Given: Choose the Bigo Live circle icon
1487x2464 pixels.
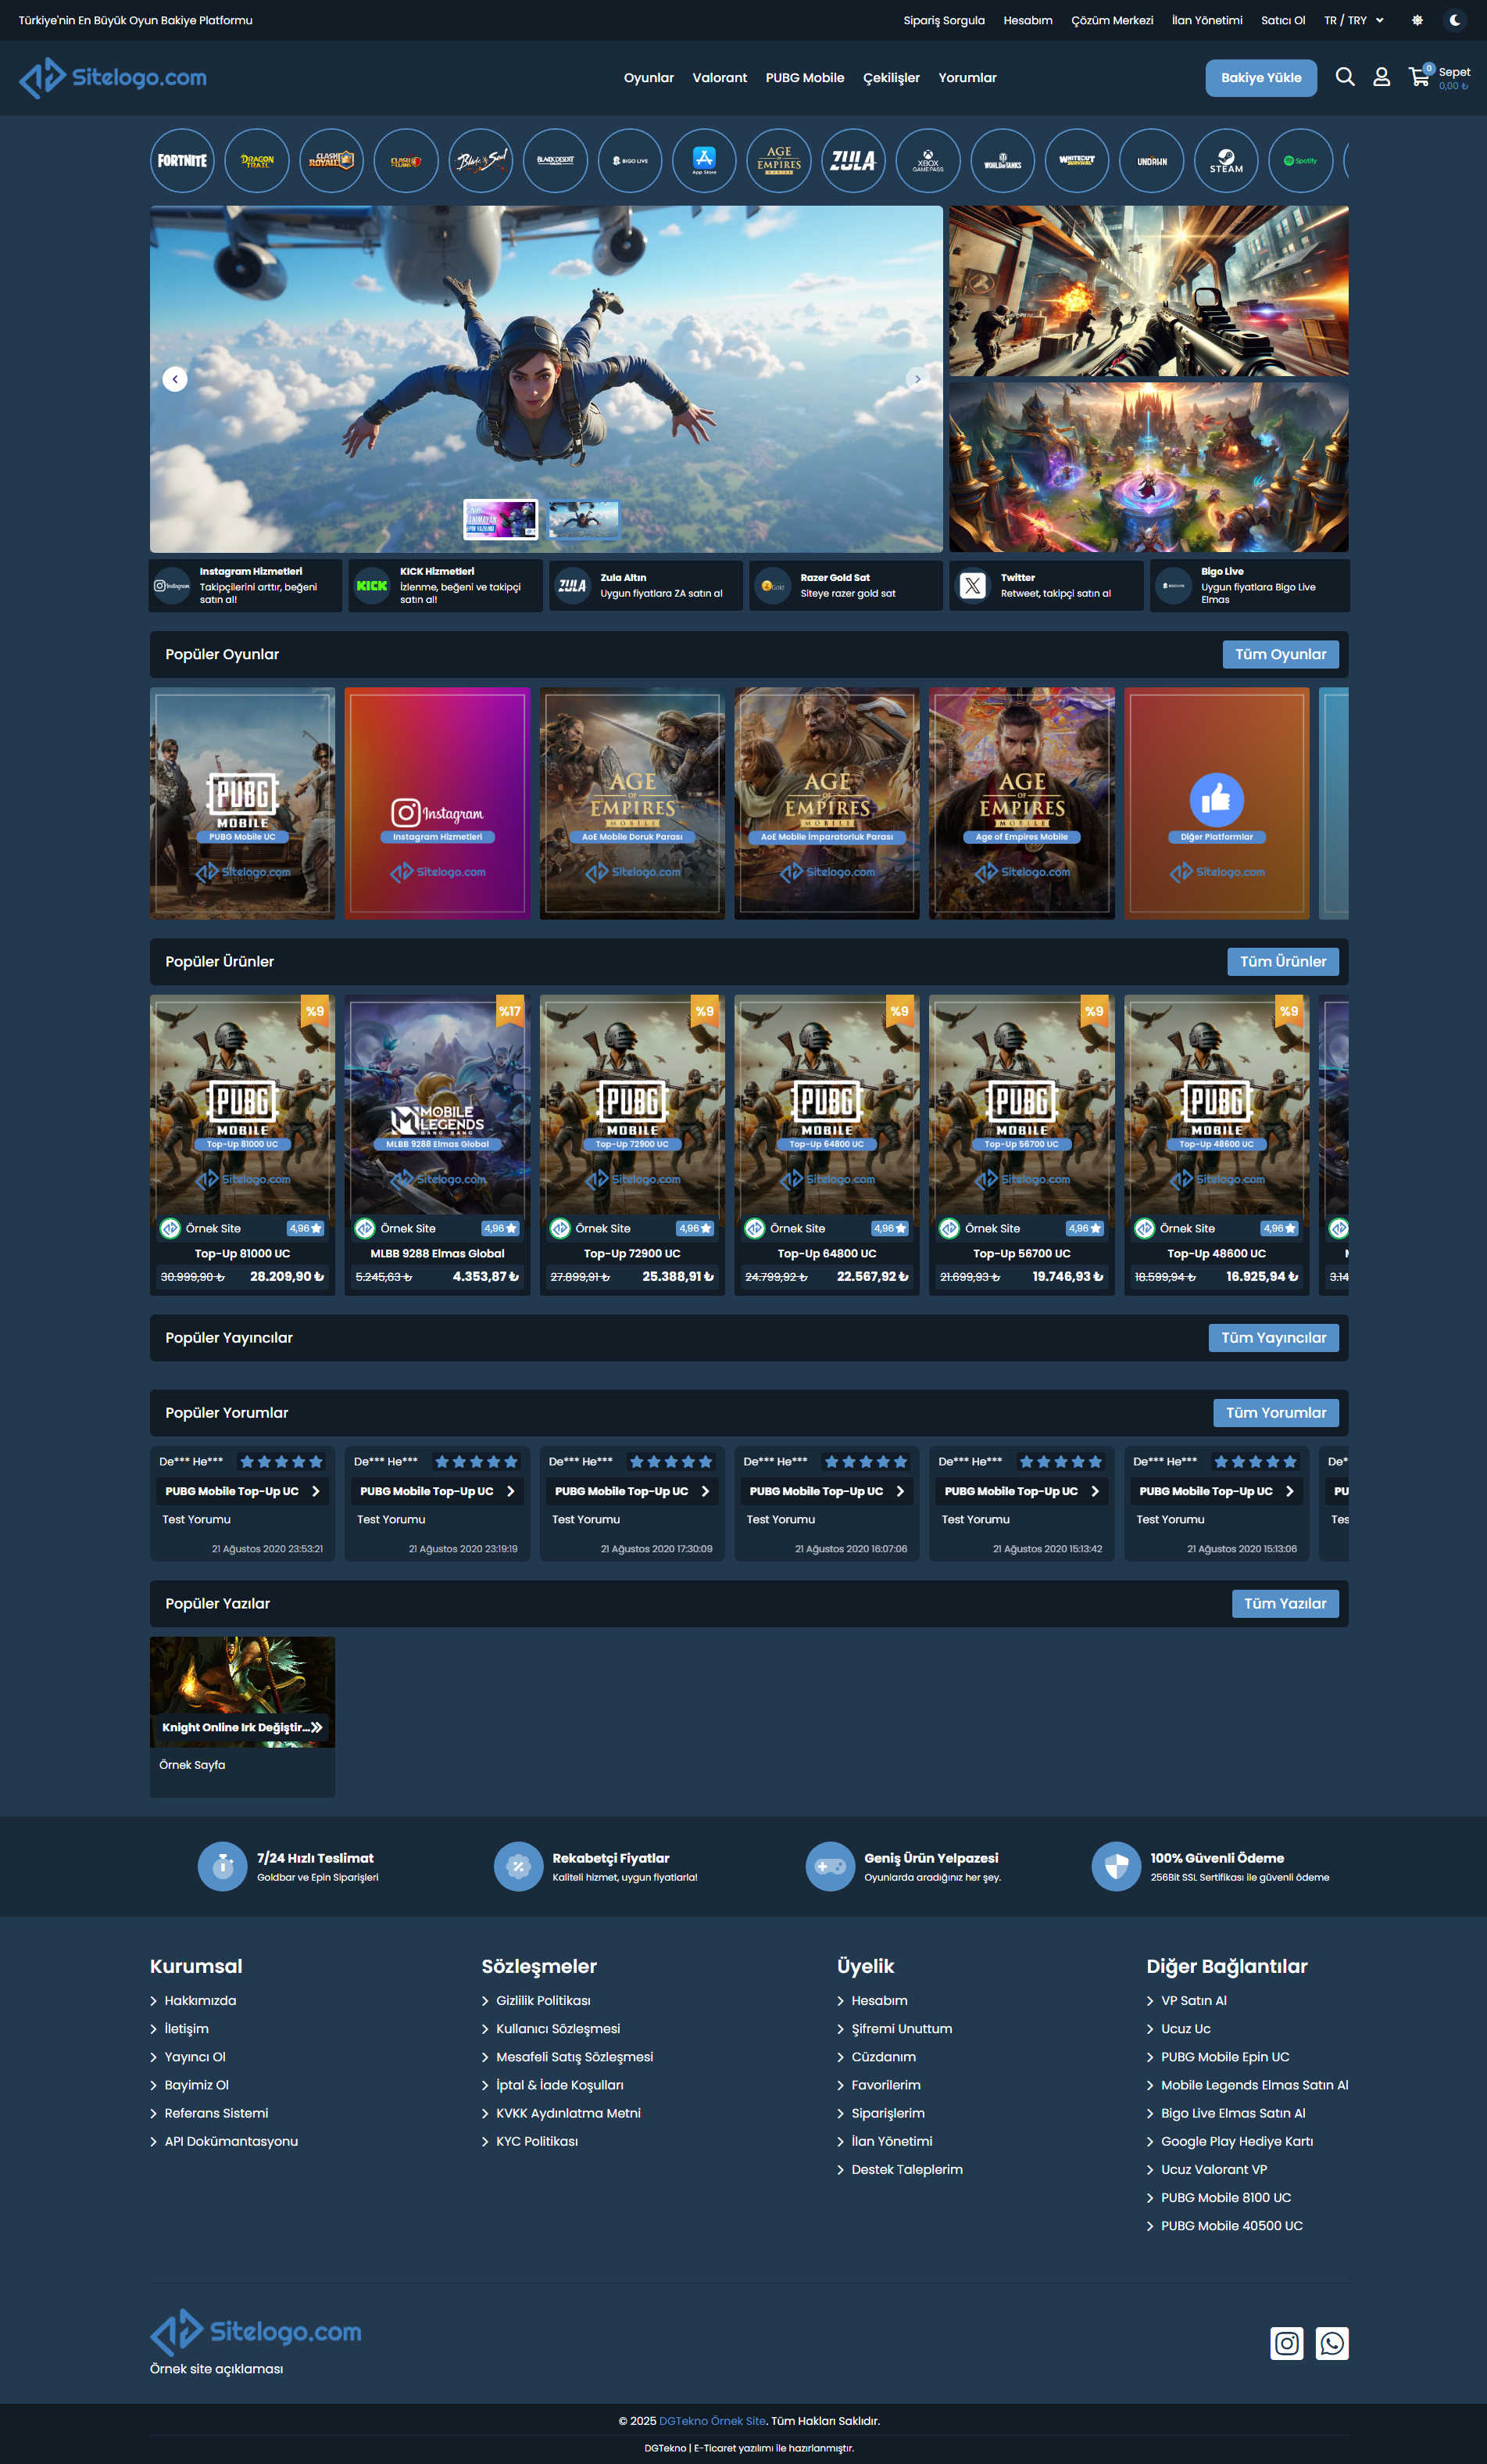Looking at the screenshot, I should pos(630,160).
